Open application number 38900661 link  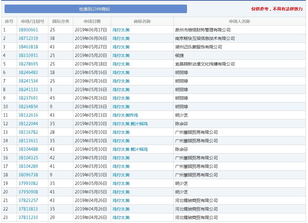tap(28, 30)
